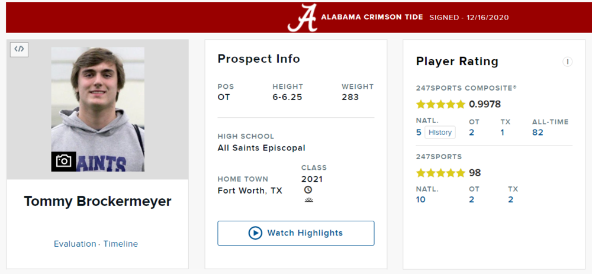Click the clock icon below class 2021
This screenshot has width=592, height=274.
pyautogui.click(x=308, y=190)
